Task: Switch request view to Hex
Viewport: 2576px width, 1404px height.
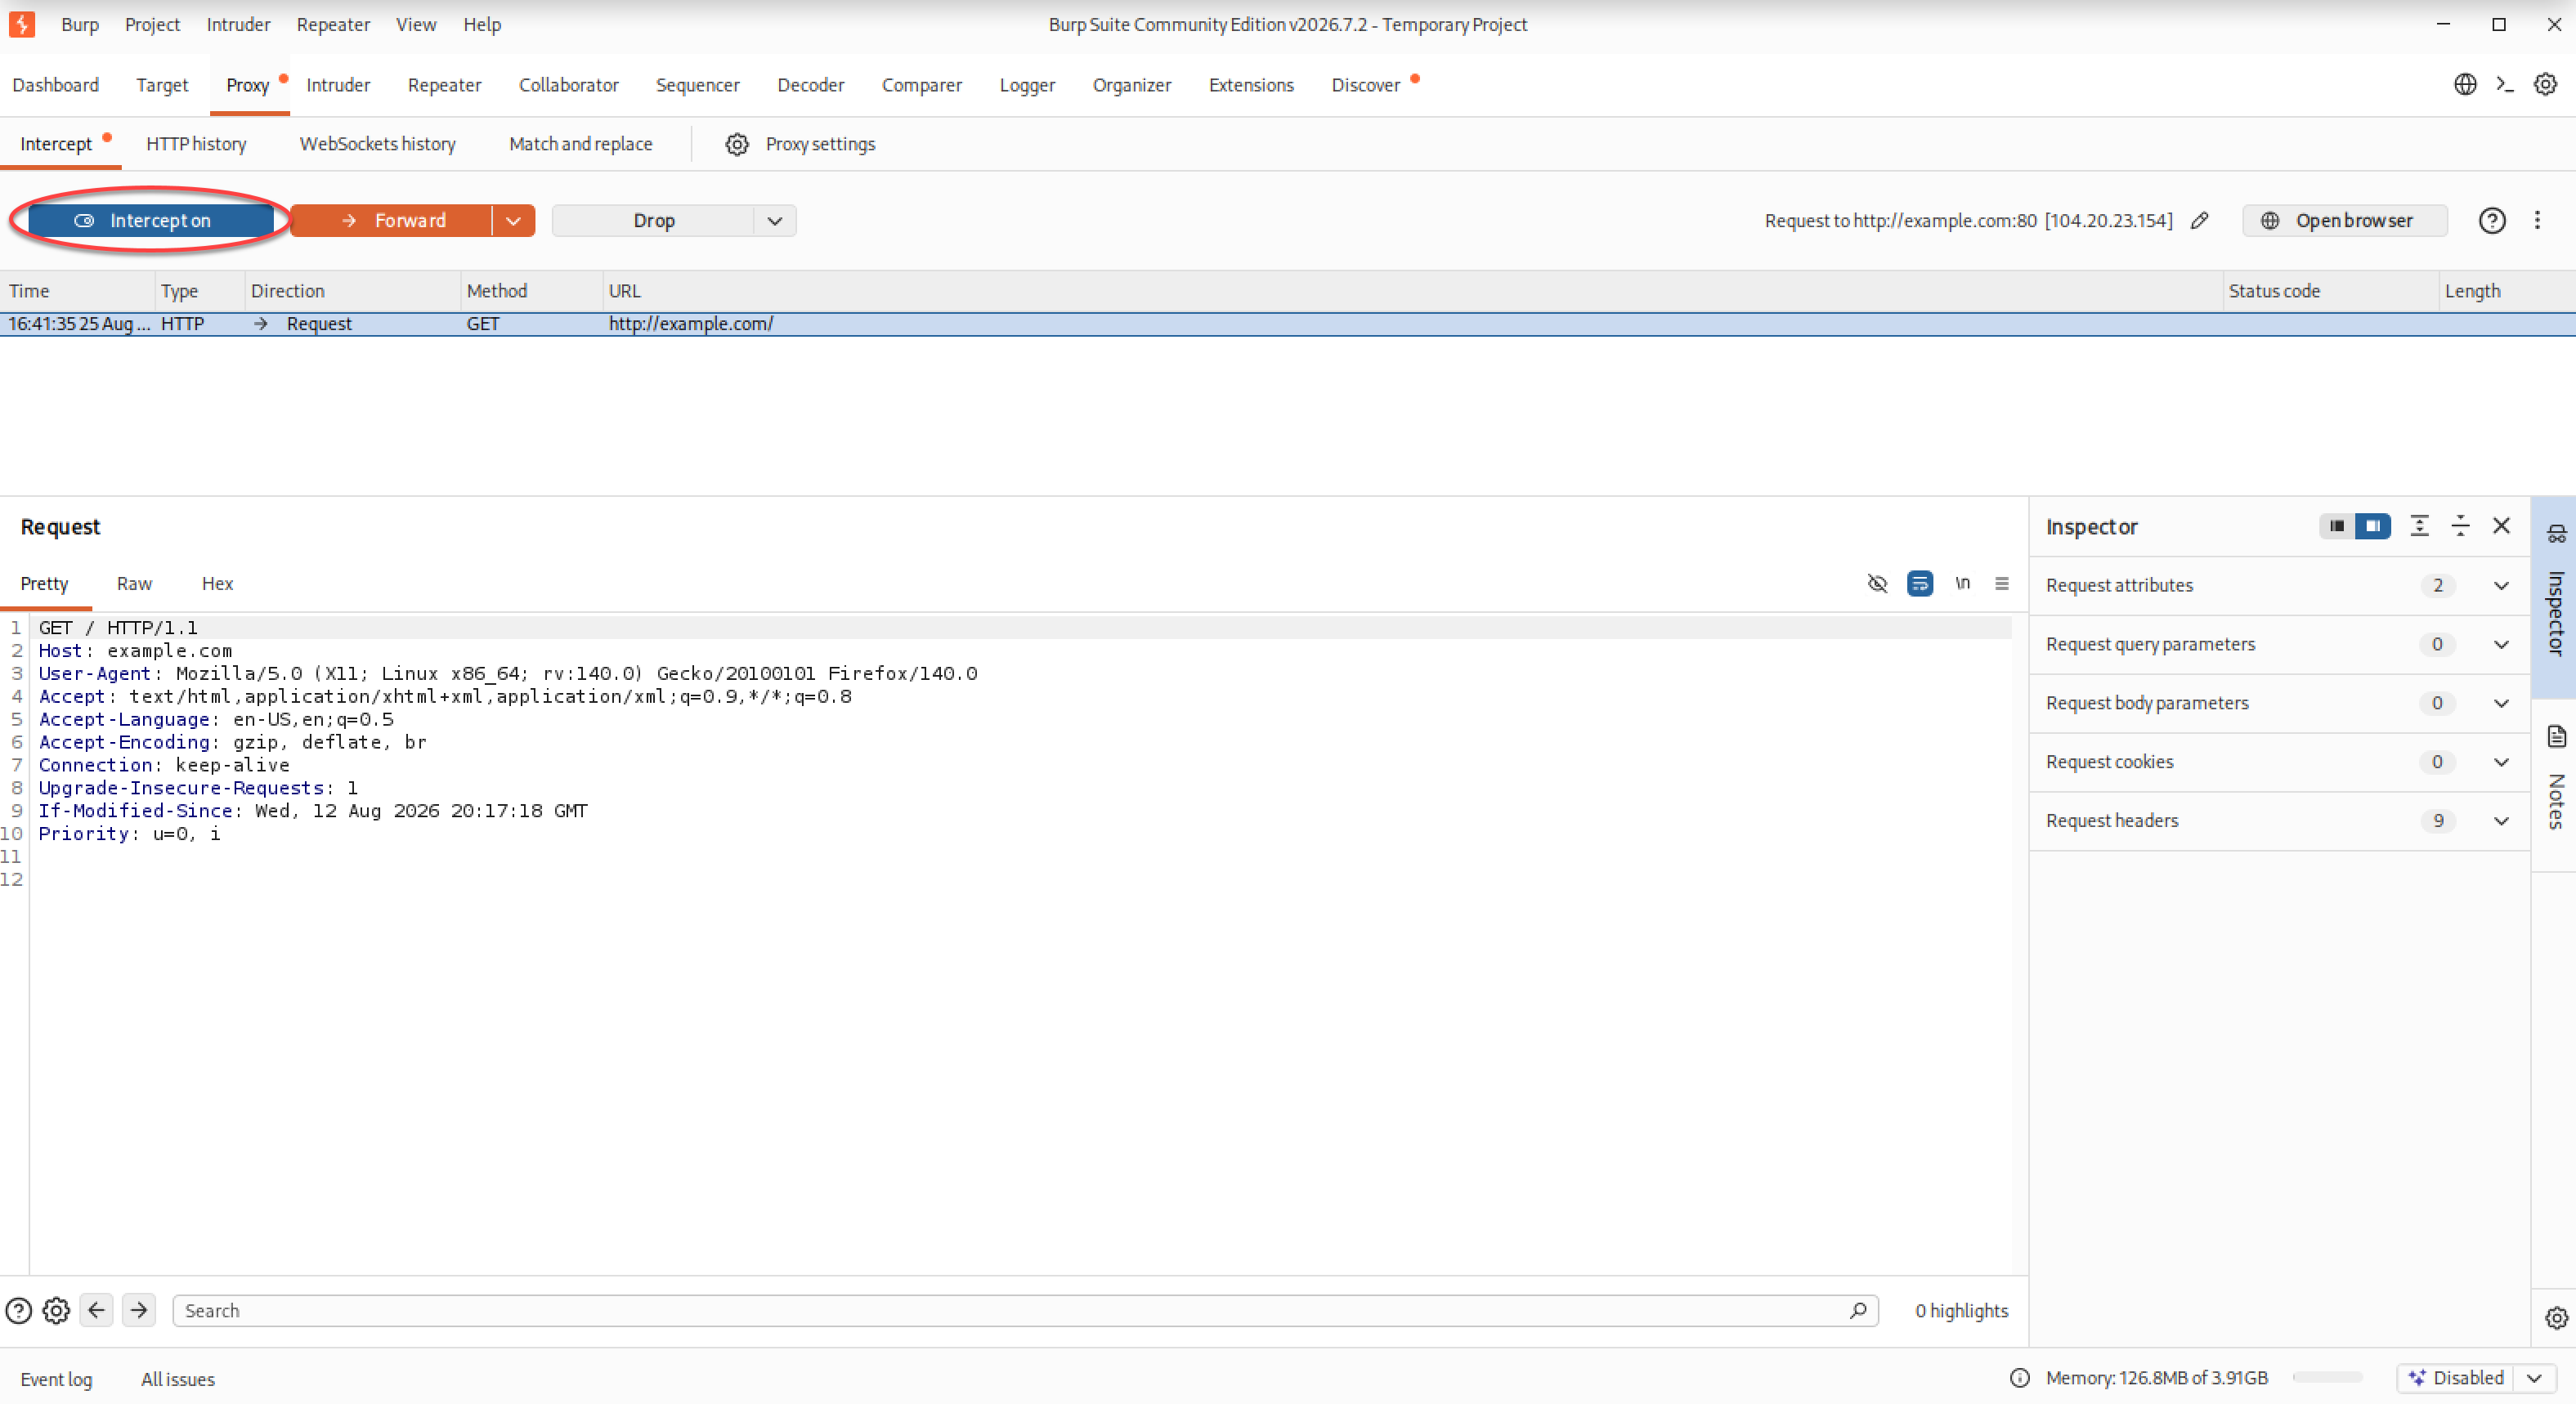Action: (x=217, y=584)
